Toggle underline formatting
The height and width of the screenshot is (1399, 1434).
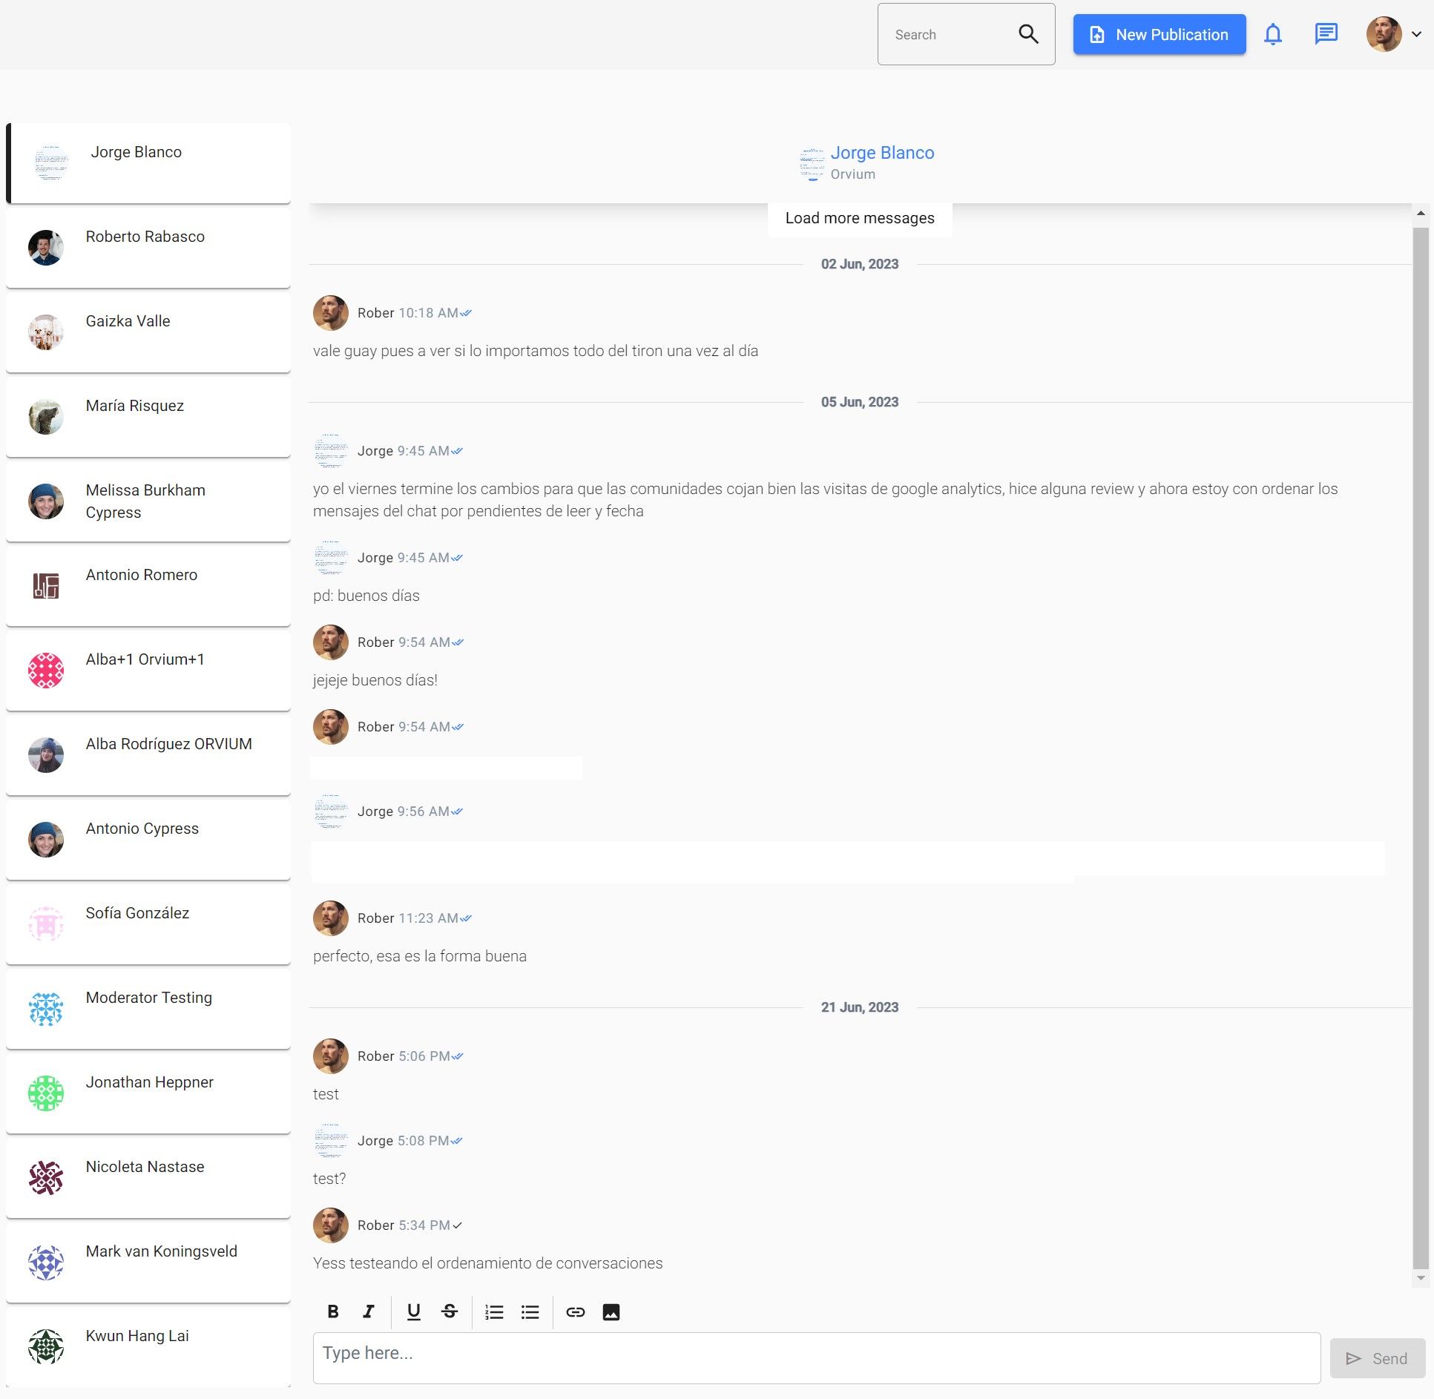pos(414,1311)
